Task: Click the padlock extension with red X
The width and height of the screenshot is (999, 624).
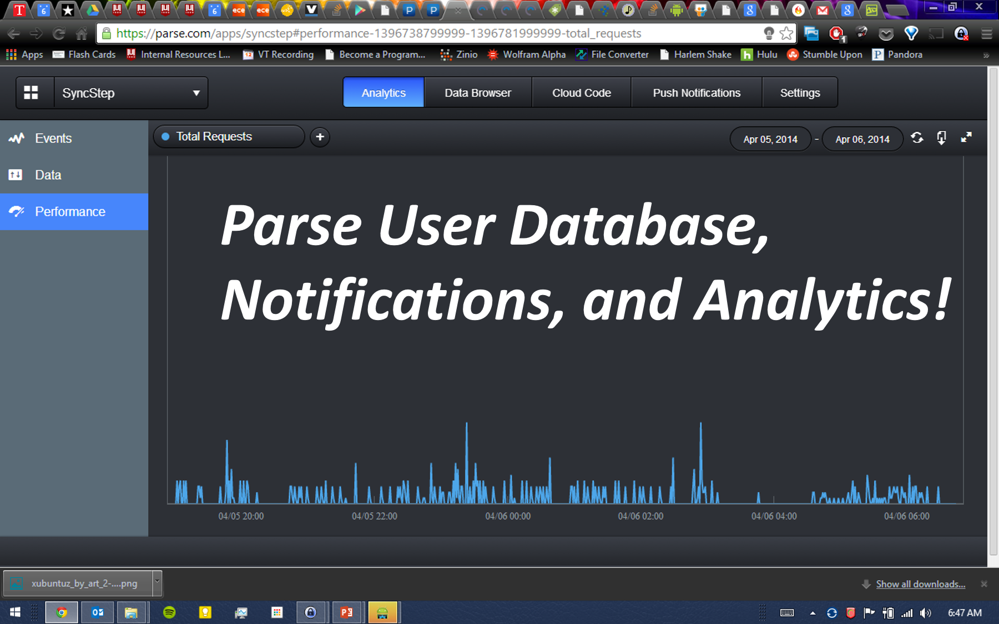Action: (961, 34)
